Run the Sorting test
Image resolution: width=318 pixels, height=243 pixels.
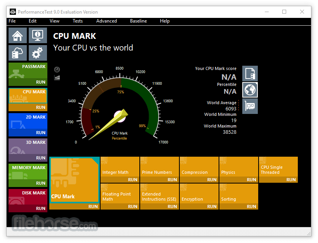(239, 206)
